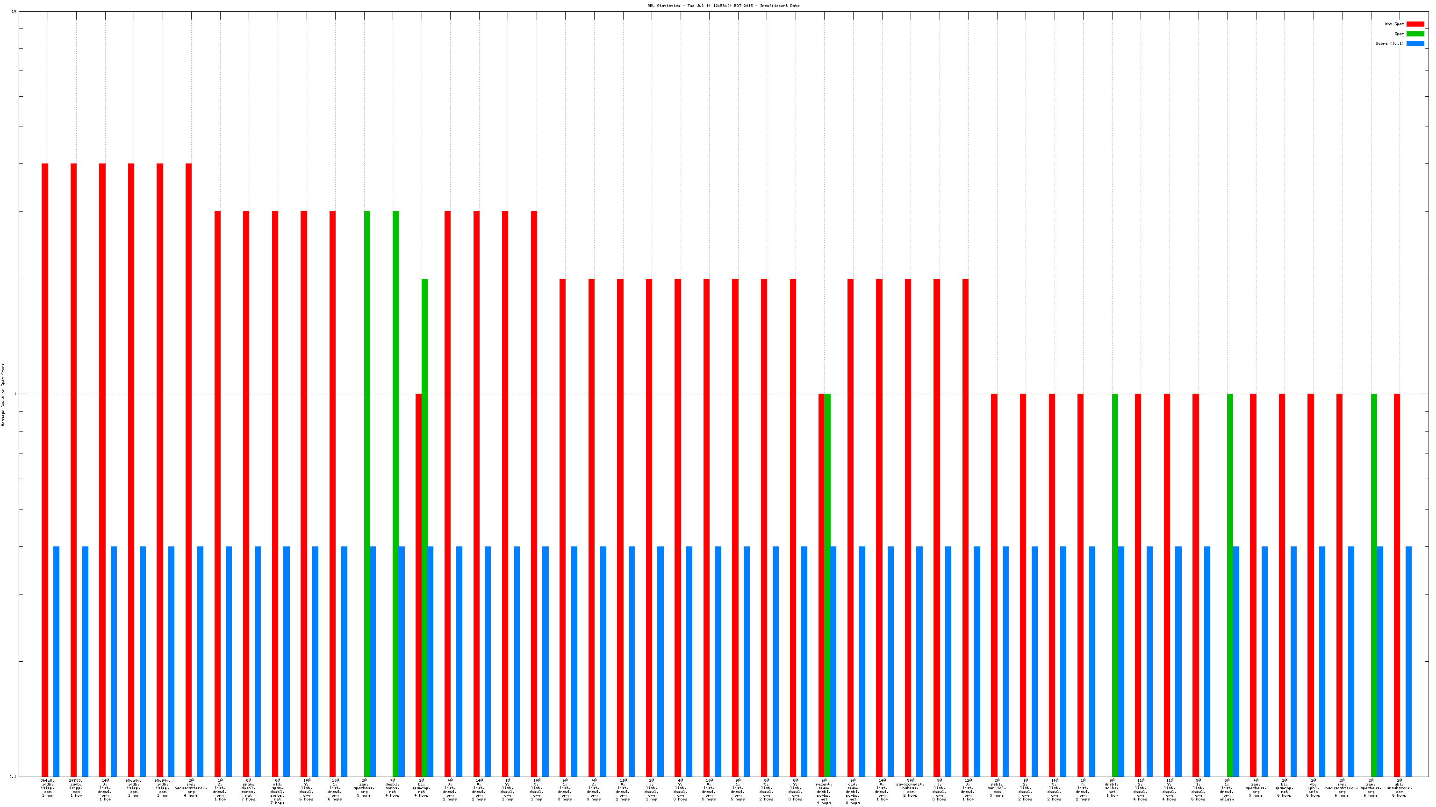Viewport: 1436px width, 807px height.
Task: Click the blue Score legend swatch
Action: point(1415,43)
